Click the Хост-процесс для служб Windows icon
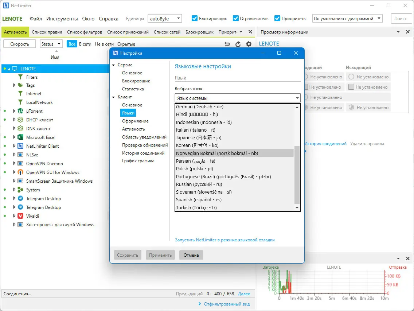The height and width of the screenshot is (311, 414). point(20,225)
